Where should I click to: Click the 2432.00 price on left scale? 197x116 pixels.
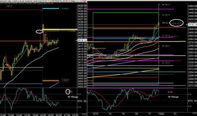tap(82, 6)
